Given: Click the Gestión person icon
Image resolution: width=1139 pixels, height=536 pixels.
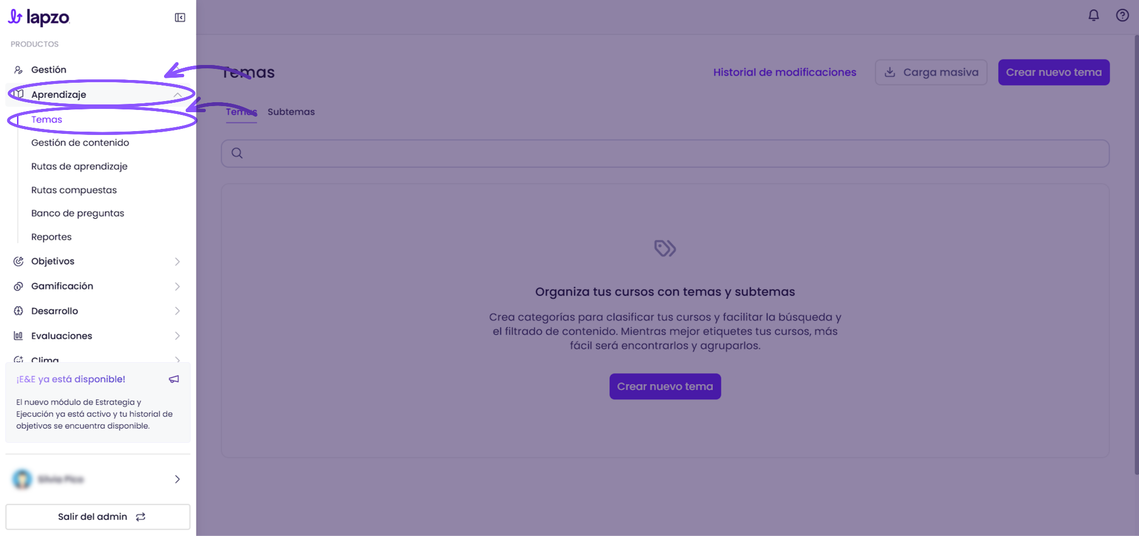Looking at the screenshot, I should [x=18, y=70].
